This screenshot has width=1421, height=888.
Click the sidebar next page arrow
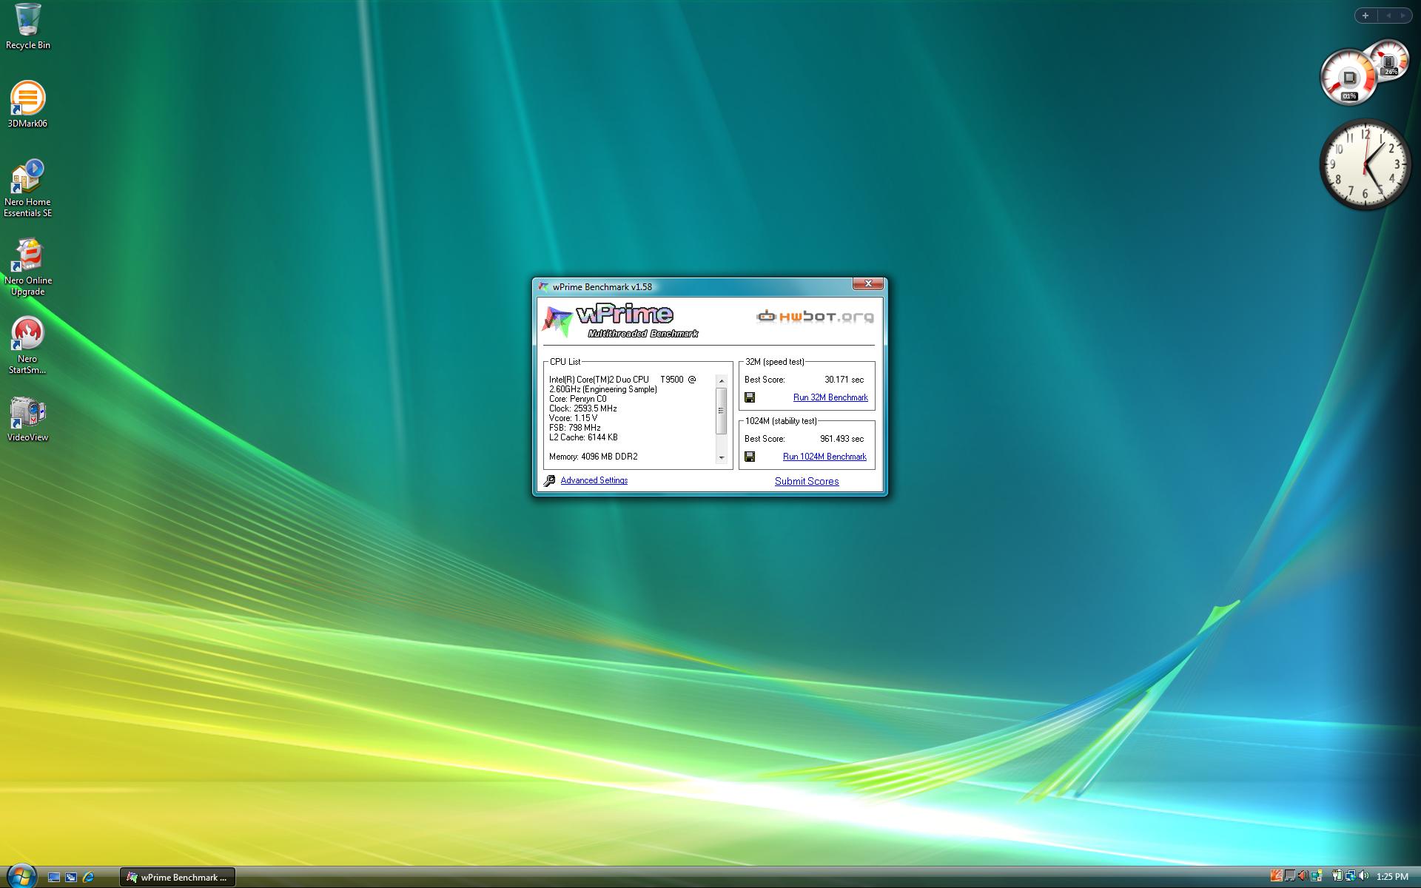[1402, 16]
